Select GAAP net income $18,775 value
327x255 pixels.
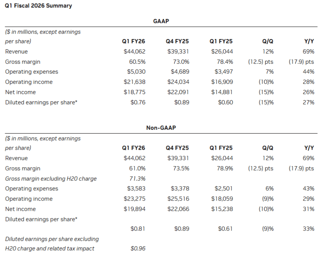pyautogui.click(x=134, y=92)
